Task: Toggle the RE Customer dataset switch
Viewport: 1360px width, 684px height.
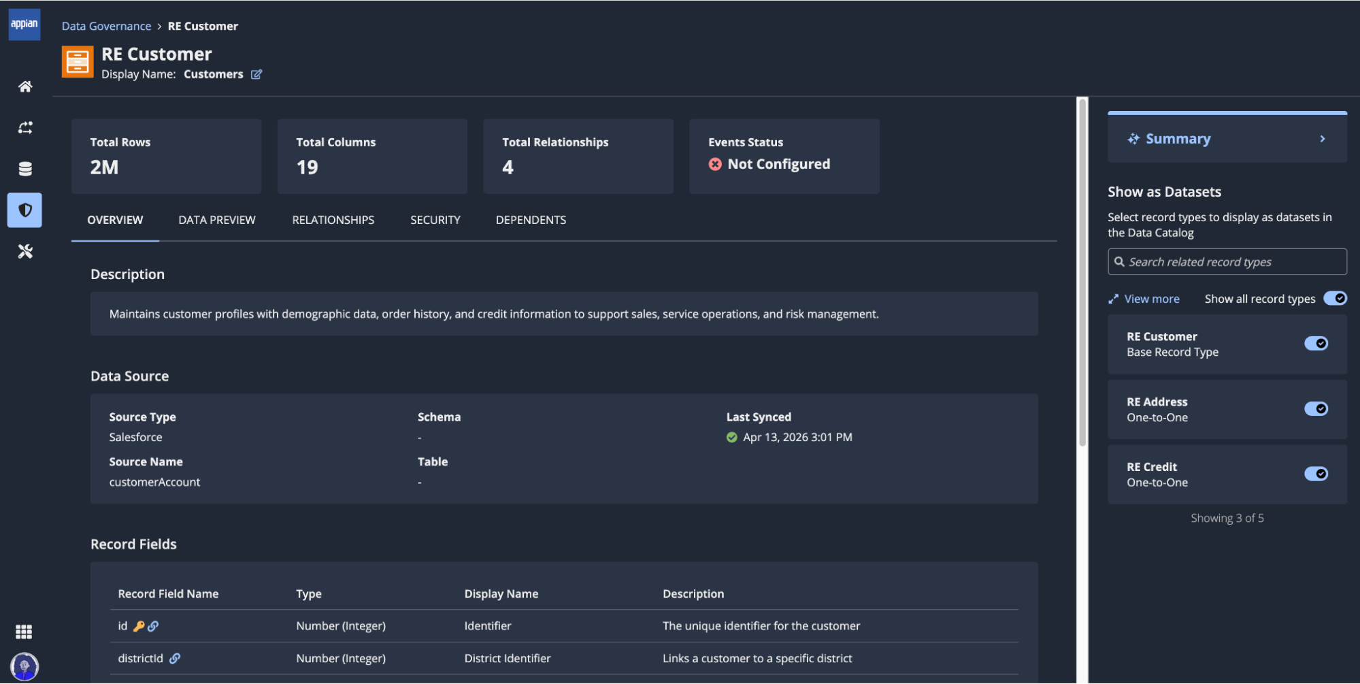Action: click(x=1316, y=344)
